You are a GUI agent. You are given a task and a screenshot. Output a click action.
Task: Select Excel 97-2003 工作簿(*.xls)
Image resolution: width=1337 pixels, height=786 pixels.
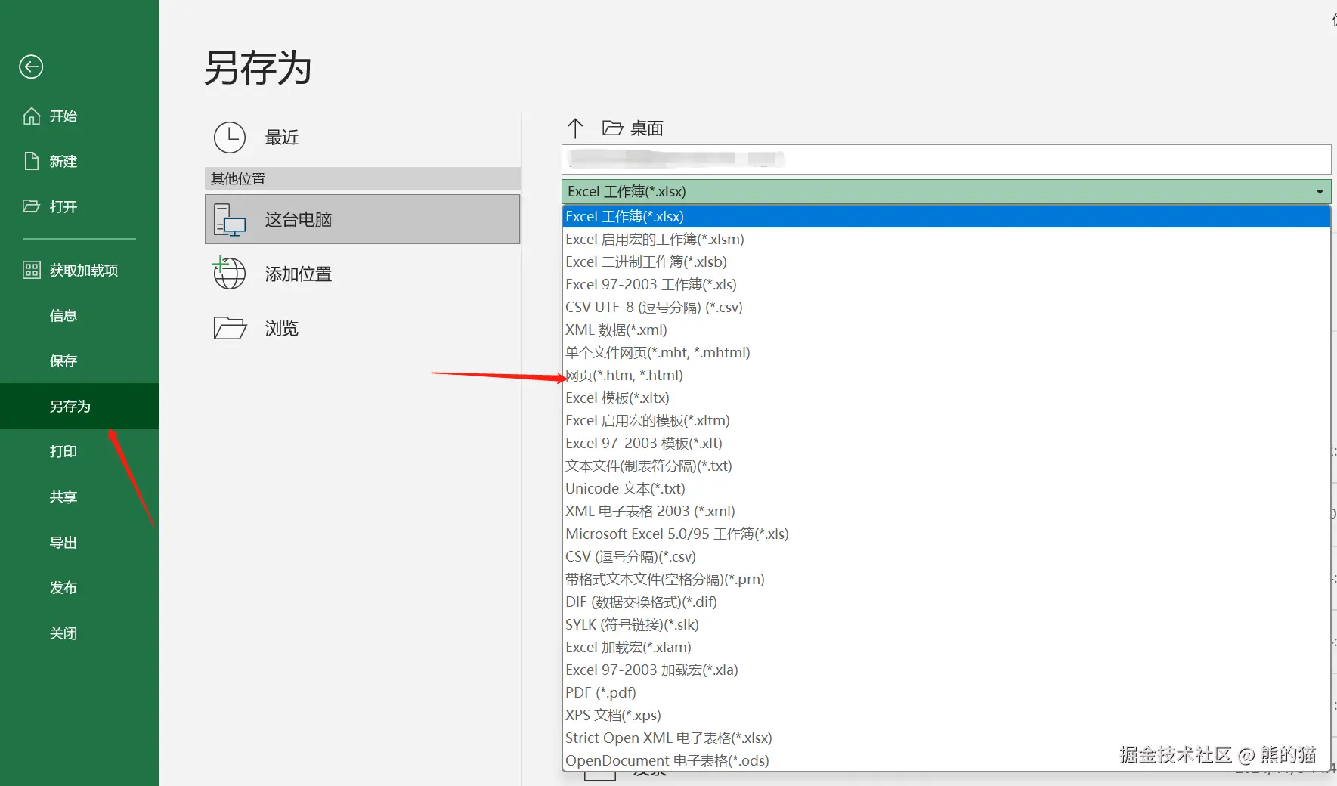tap(946, 284)
